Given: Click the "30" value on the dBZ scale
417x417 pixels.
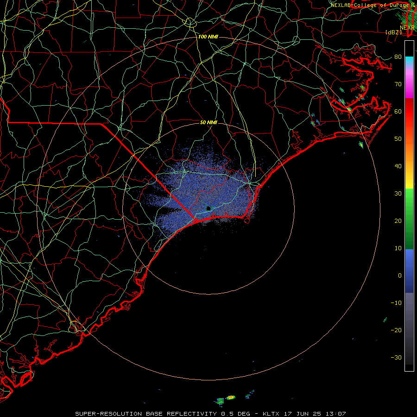Looking at the screenshot, I should click(398, 193).
